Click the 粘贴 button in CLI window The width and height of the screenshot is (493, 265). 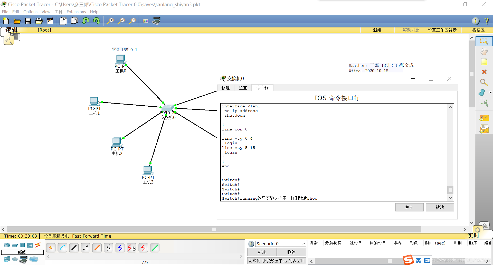pyautogui.click(x=440, y=207)
